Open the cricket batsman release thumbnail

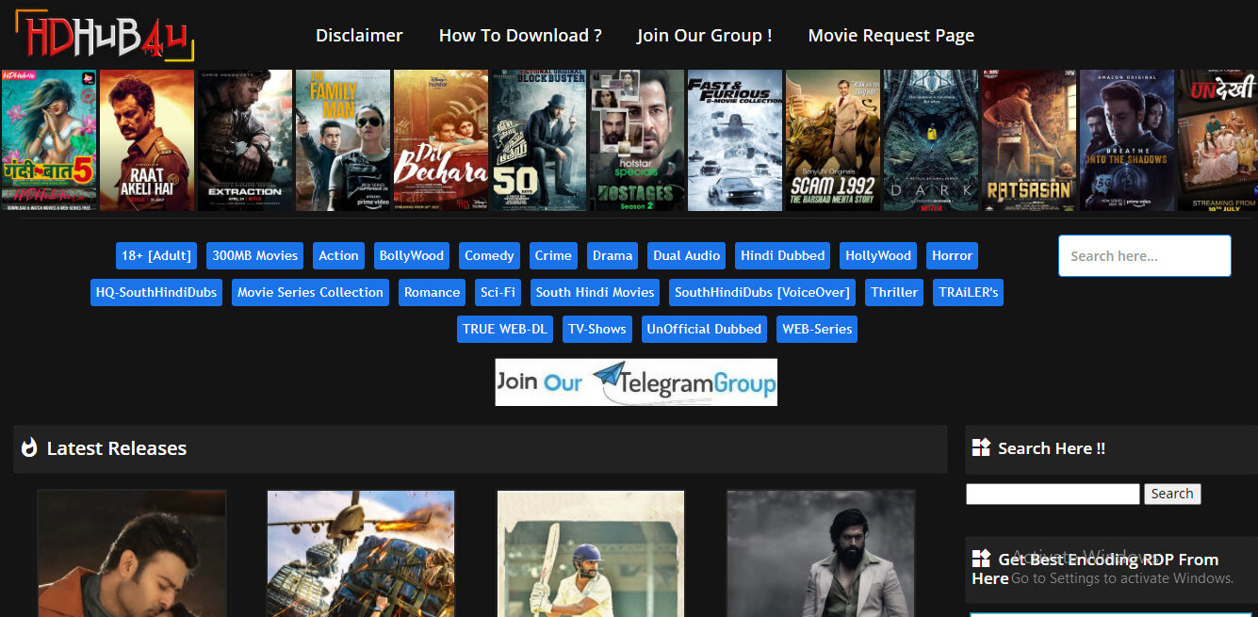click(591, 553)
